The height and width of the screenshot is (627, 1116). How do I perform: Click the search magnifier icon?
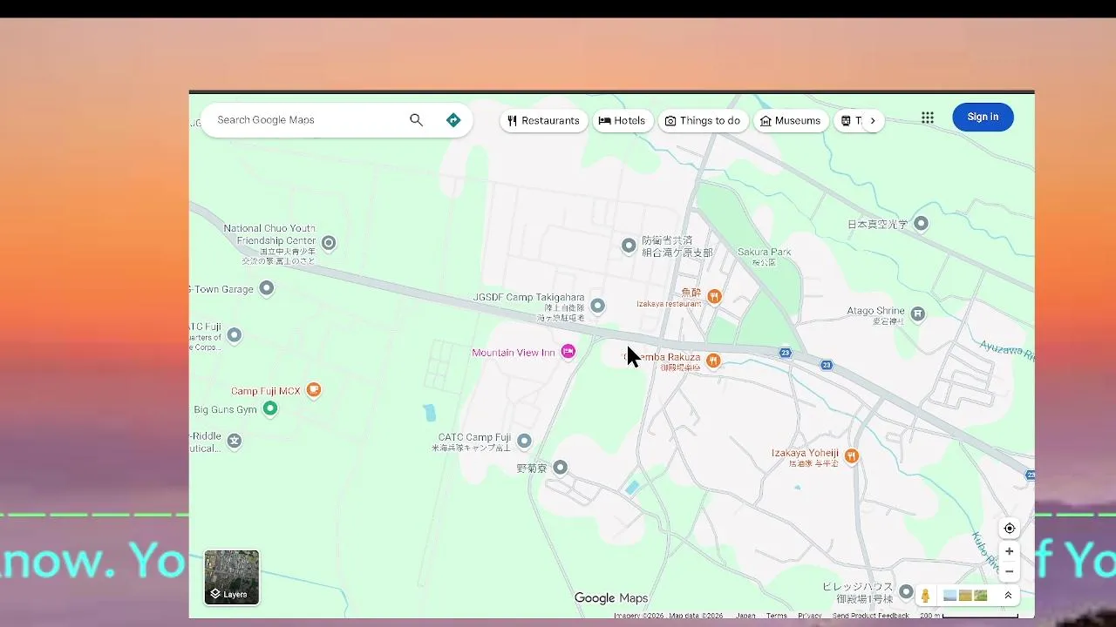tap(416, 120)
